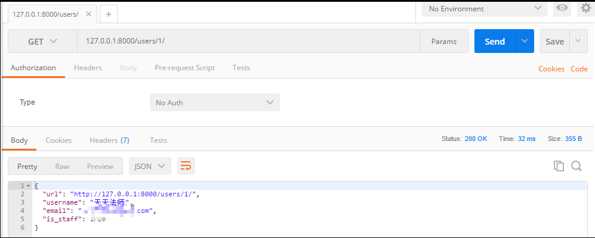
Task: Click the request URL input field
Action: point(248,41)
